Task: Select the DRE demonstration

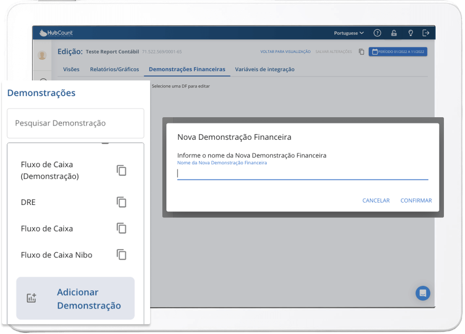Action: [28, 202]
